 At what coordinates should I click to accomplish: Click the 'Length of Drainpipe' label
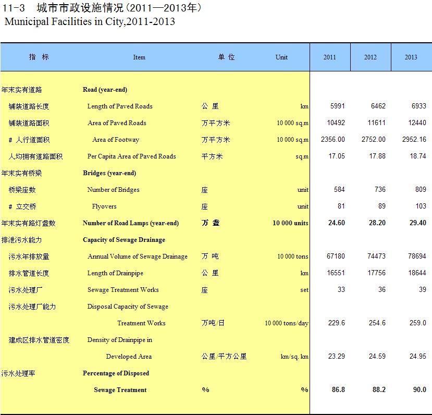pos(115,273)
